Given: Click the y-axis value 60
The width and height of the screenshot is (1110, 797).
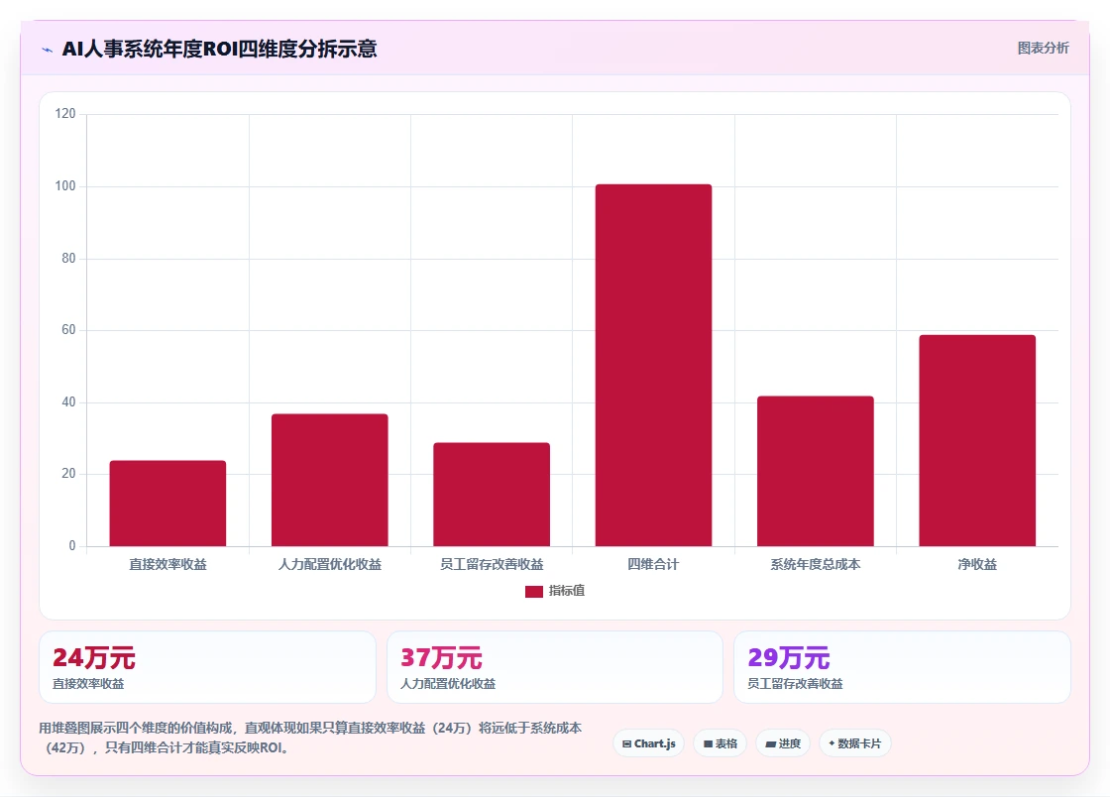Looking at the screenshot, I should click(x=68, y=330).
